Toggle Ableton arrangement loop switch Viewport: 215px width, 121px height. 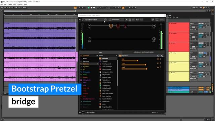click(123, 8)
